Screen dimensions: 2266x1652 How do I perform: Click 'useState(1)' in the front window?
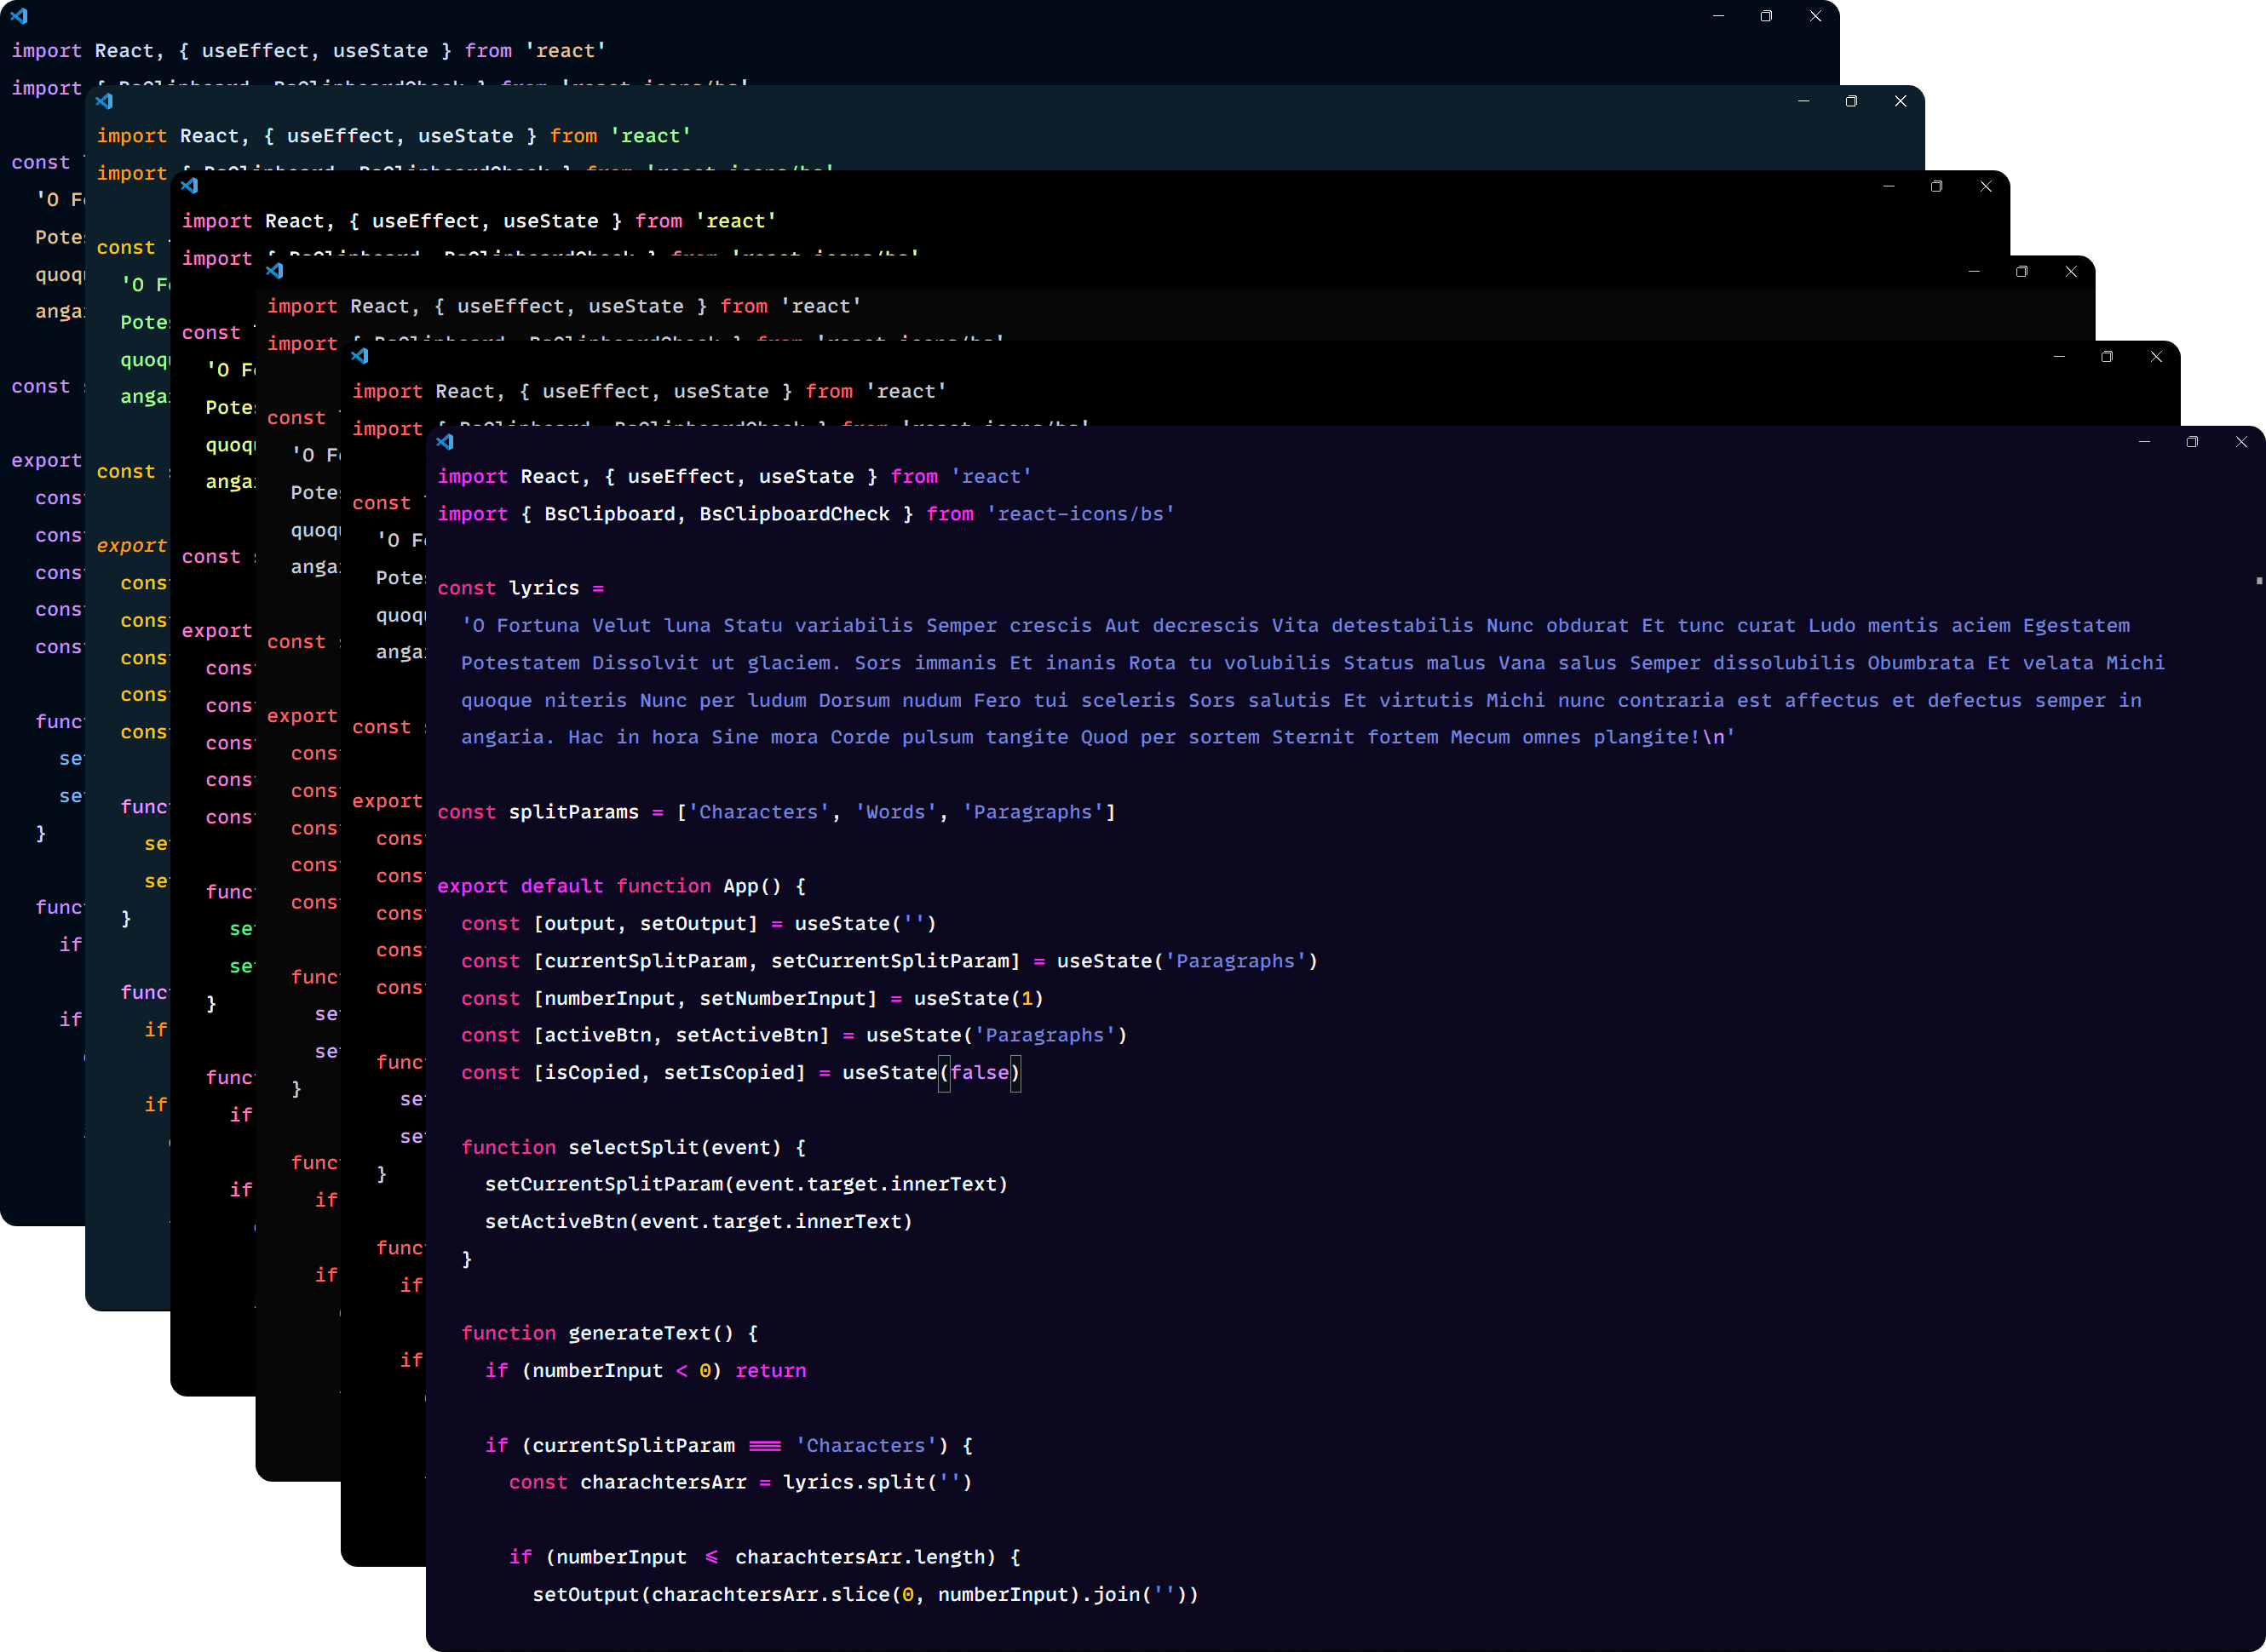click(979, 998)
